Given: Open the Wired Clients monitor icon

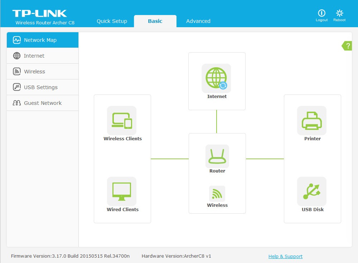Looking at the screenshot, I should pos(122,191).
